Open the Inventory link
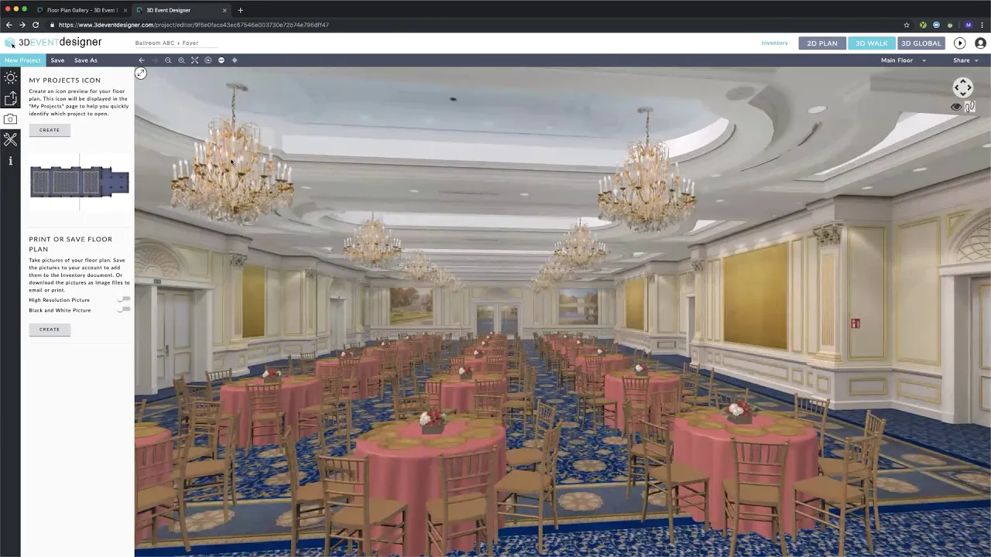 click(774, 43)
